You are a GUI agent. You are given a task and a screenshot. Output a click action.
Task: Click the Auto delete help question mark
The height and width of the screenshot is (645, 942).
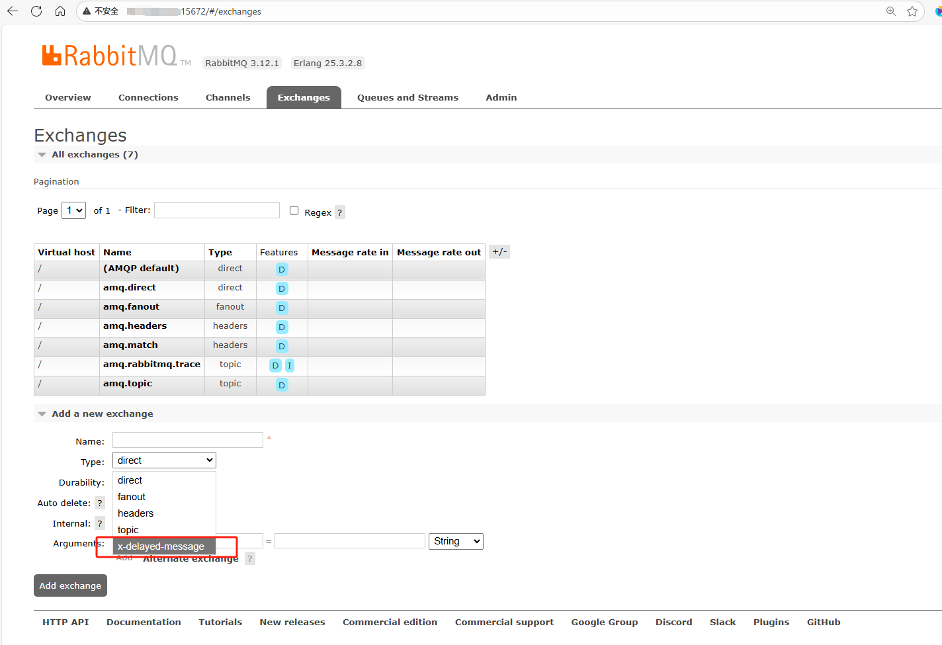[x=100, y=503]
